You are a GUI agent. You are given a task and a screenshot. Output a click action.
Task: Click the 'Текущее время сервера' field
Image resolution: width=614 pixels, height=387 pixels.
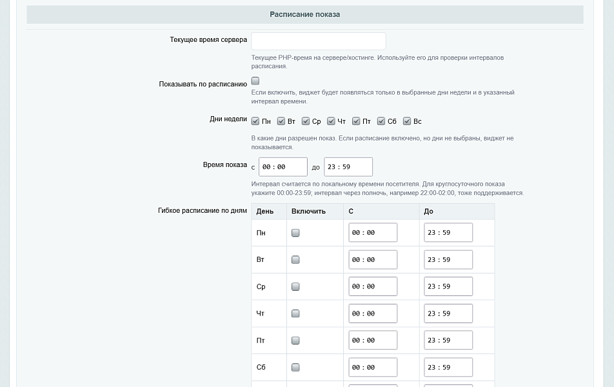click(x=319, y=41)
